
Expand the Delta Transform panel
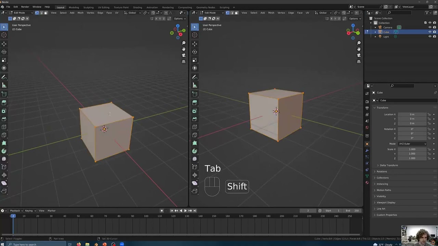pyautogui.click(x=389, y=165)
